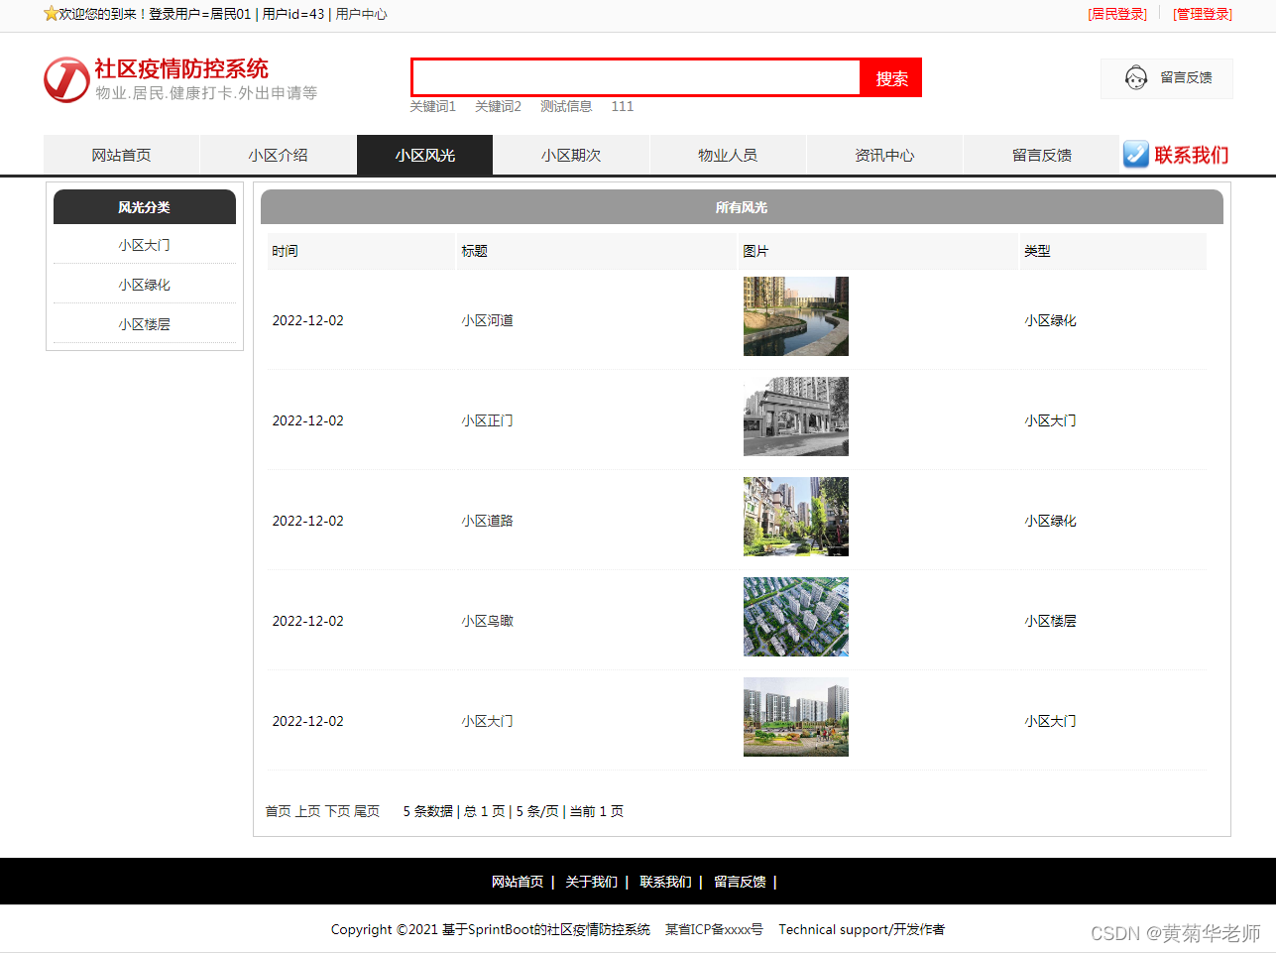Viewport: 1276px width, 953px height.
Task: Click the 所有风光 panel header
Action: (742, 207)
